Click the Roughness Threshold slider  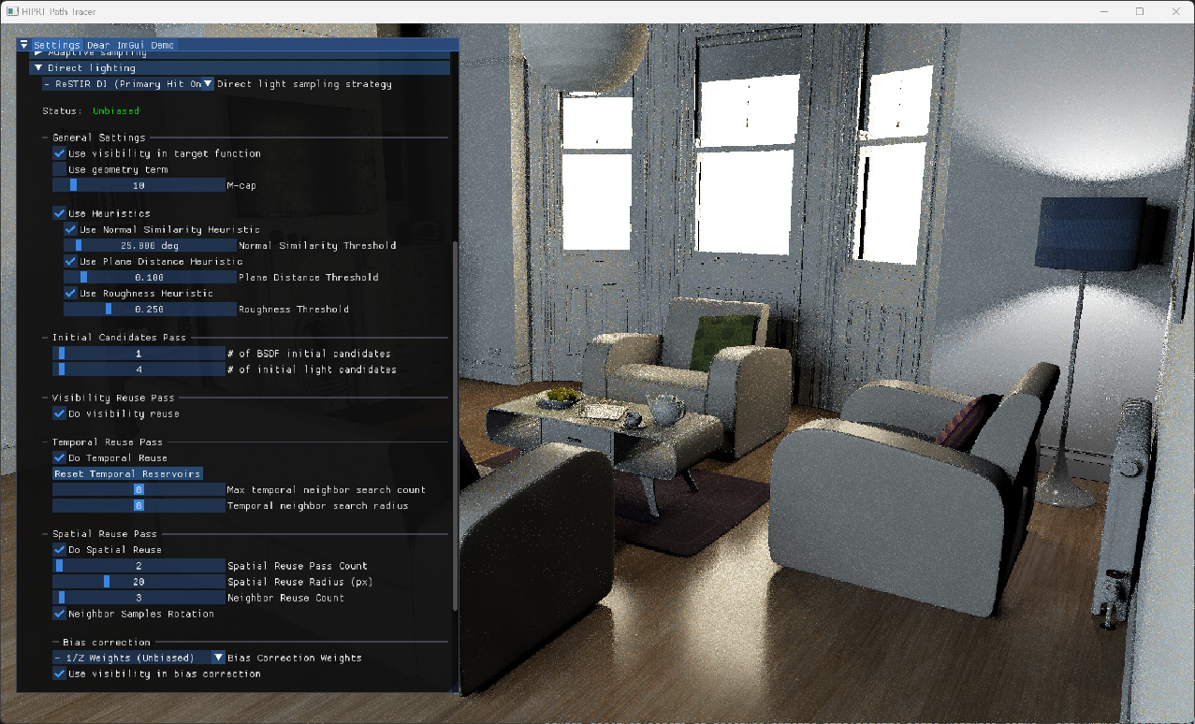(150, 309)
